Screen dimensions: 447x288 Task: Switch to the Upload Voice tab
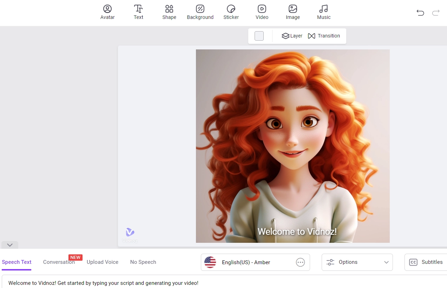point(103,262)
